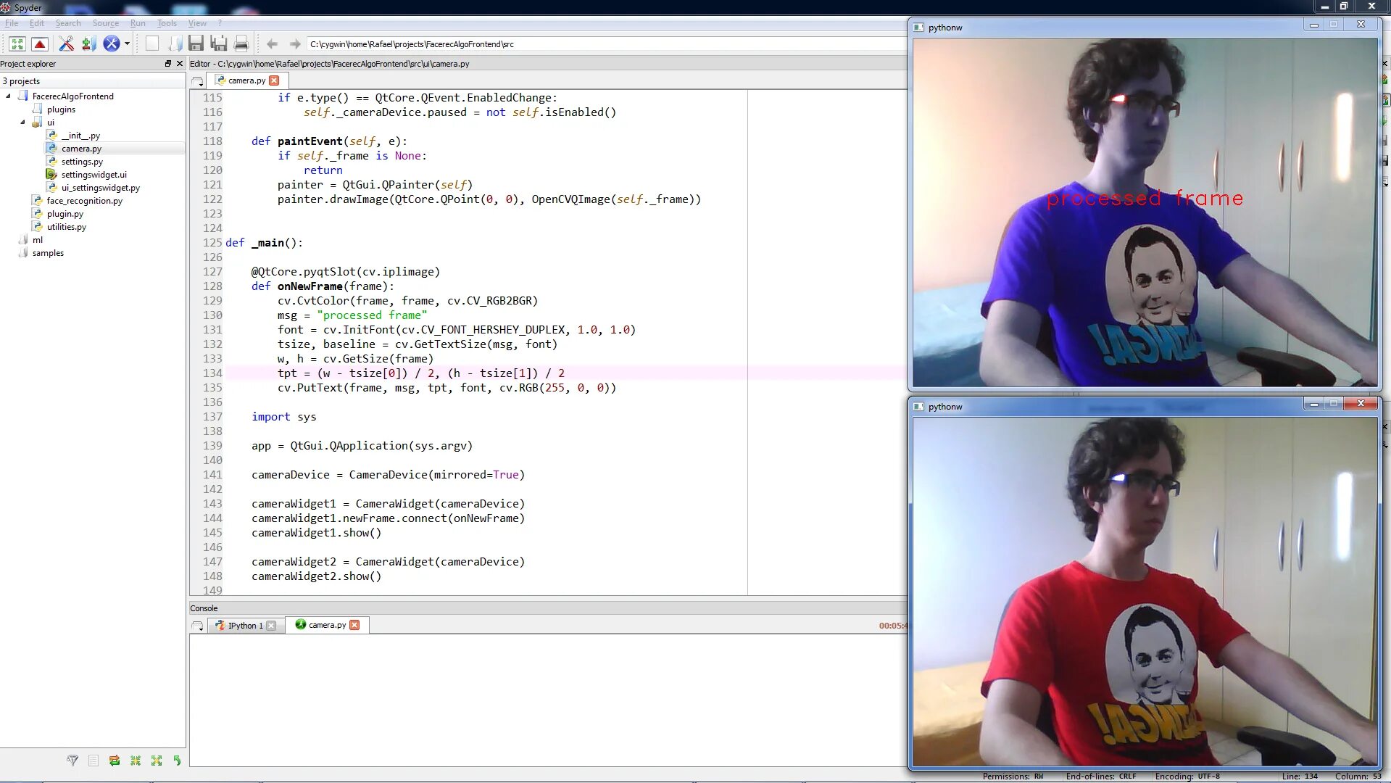Select camera.py in project explorer
The height and width of the screenshot is (783, 1391).
tap(81, 149)
